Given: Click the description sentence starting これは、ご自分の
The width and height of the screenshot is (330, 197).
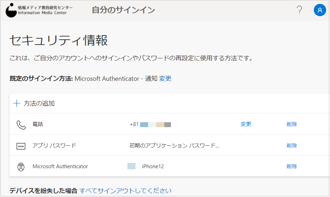Looking at the screenshot, I should tap(132, 58).
